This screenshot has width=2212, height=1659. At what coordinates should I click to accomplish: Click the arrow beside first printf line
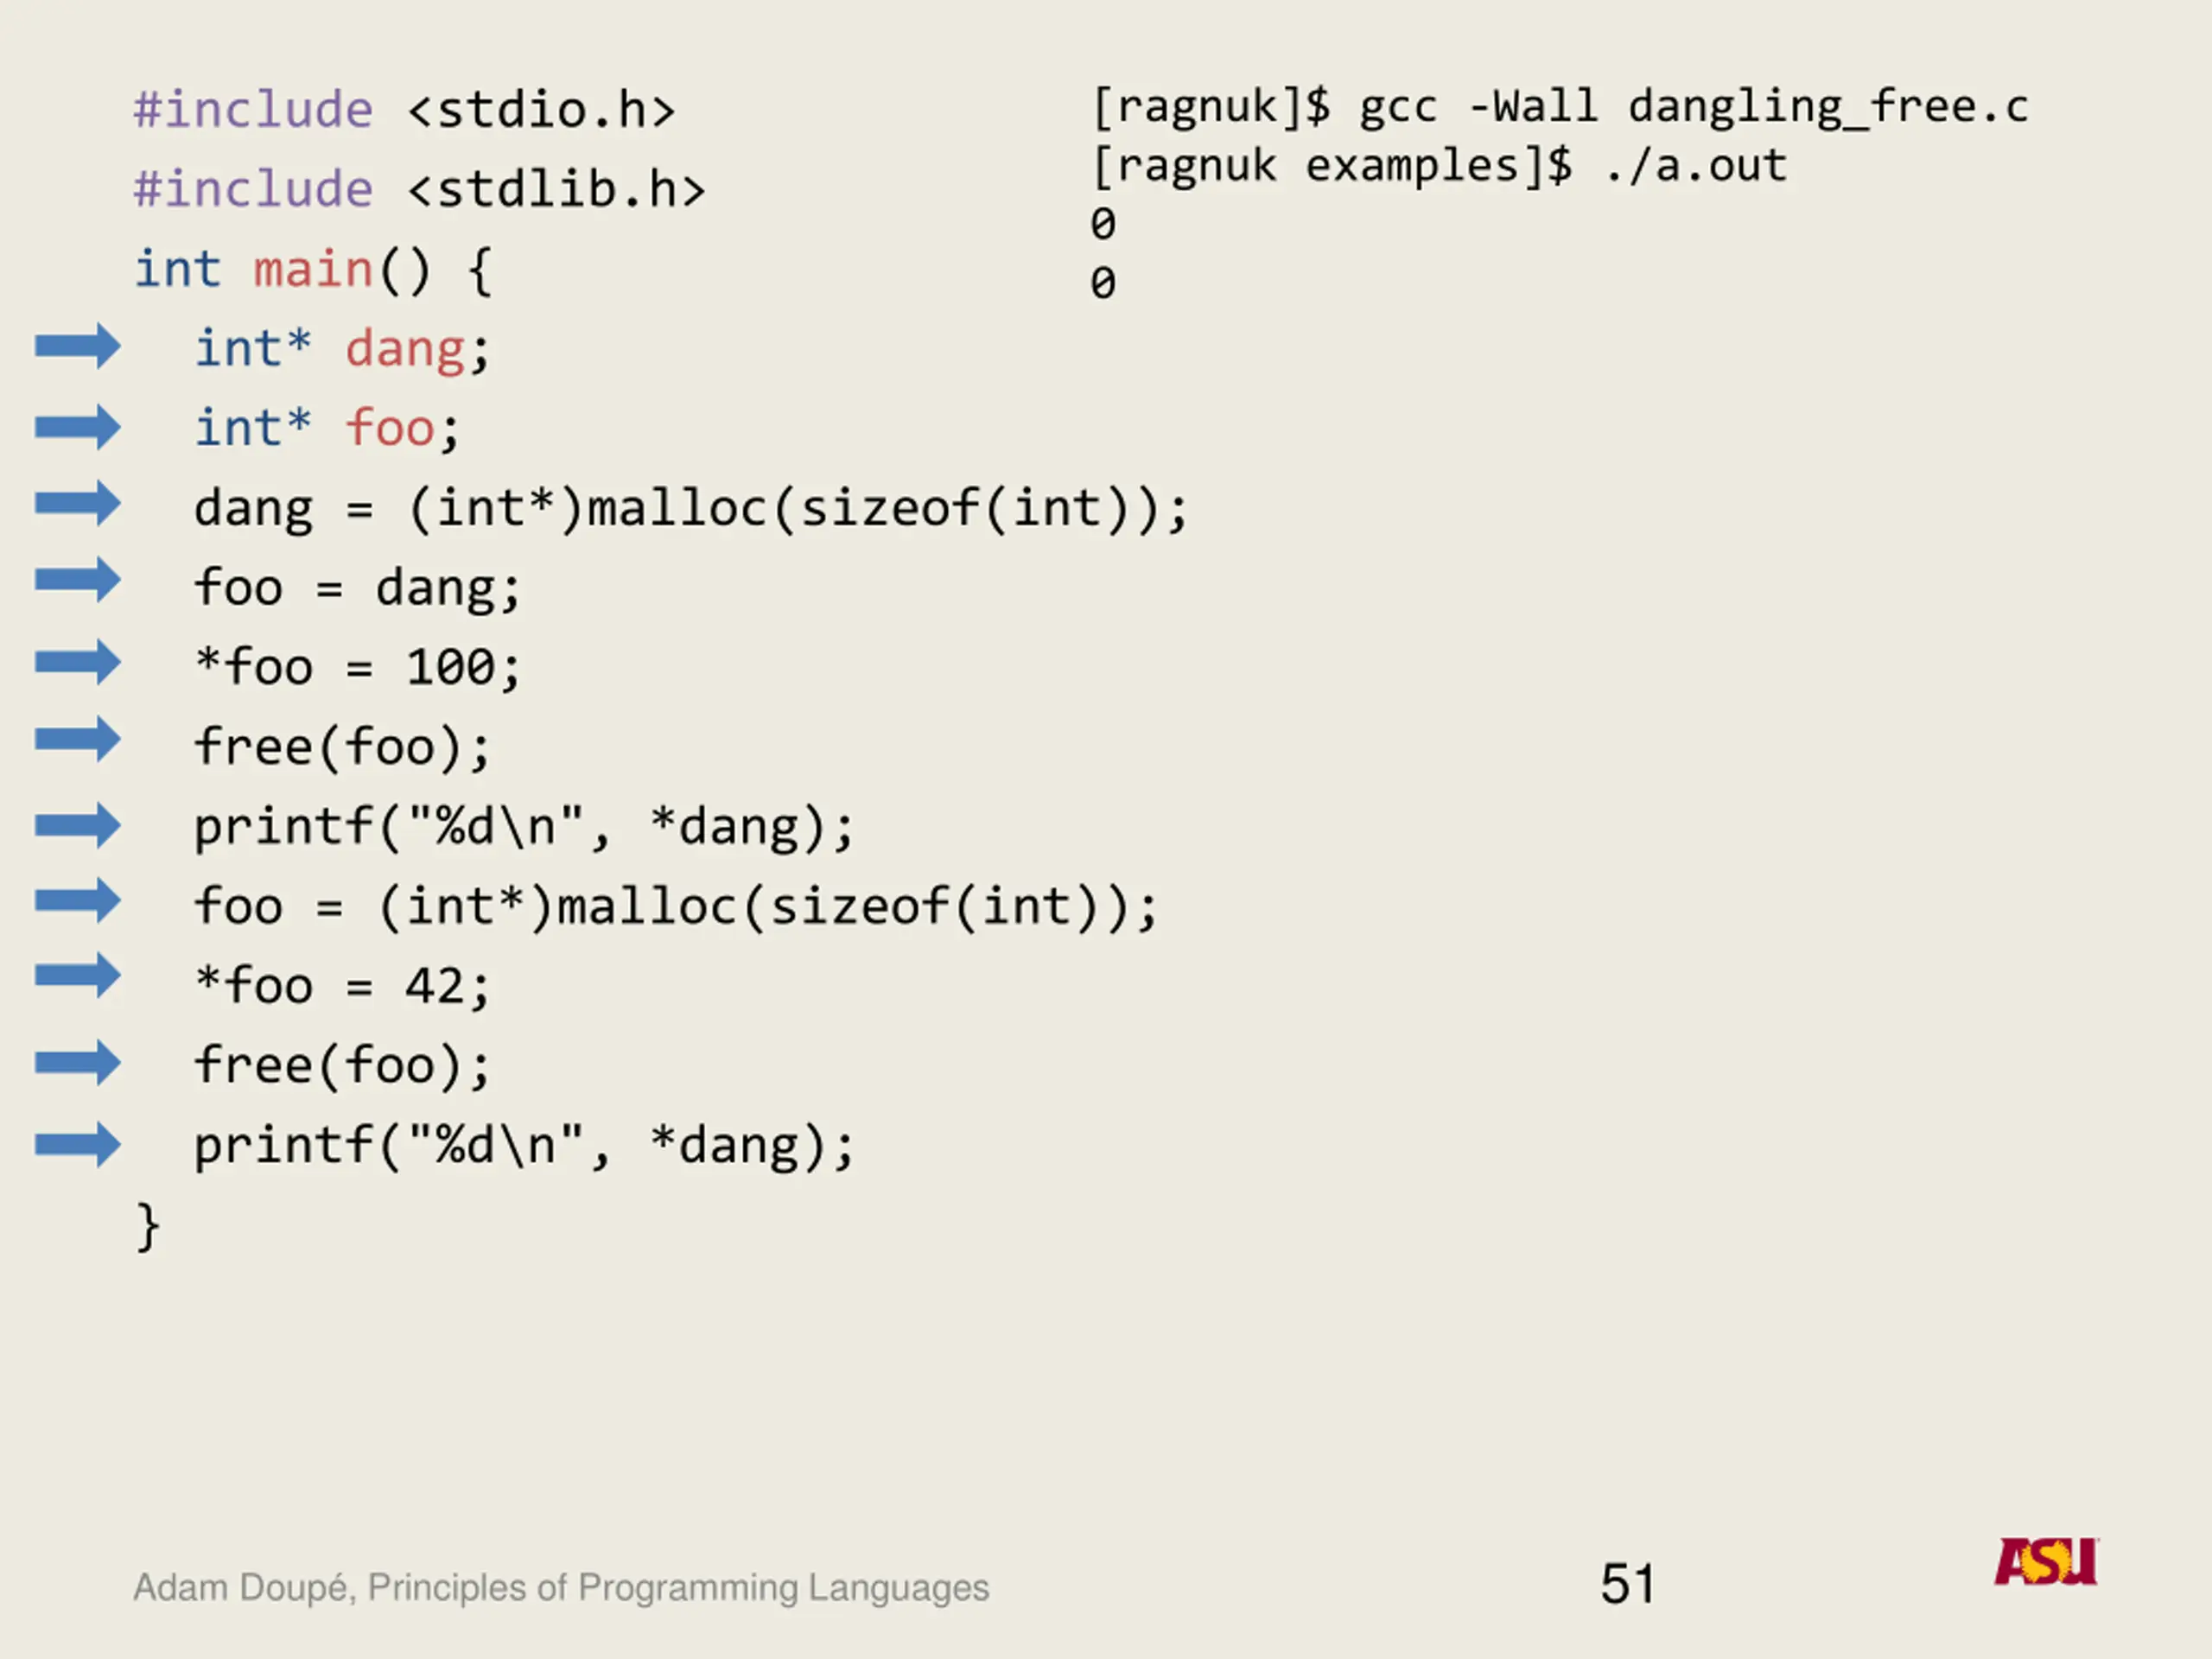[x=78, y=825]
